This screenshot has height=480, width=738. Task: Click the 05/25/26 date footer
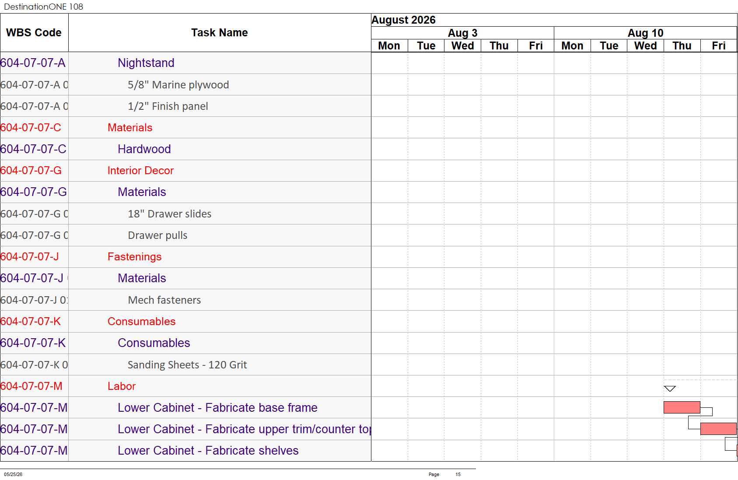(13, 474)
